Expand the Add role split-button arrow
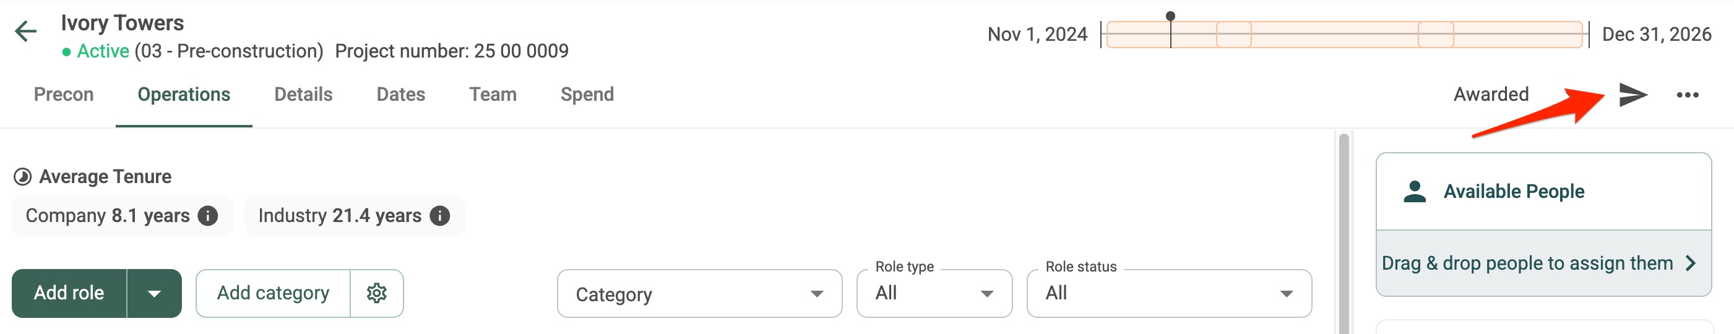 point(154,294)
